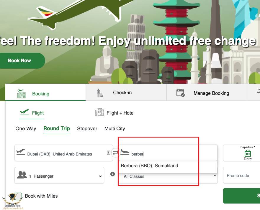Click the info icon beside passengers
This screenshot has width=260, height=210.
112,174
